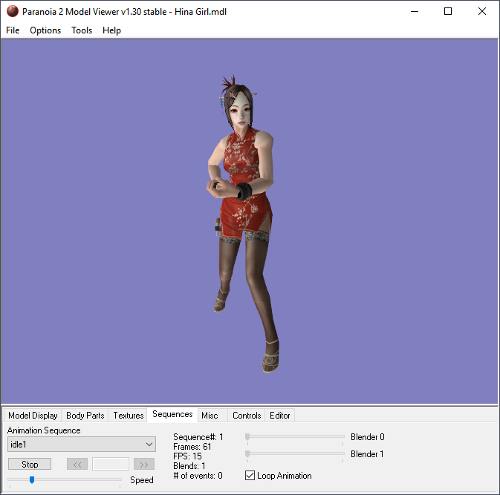The width and height of the screenshot is (500, 495).
Task: Switch to the Editor tab
Action: tap(279, 416)
